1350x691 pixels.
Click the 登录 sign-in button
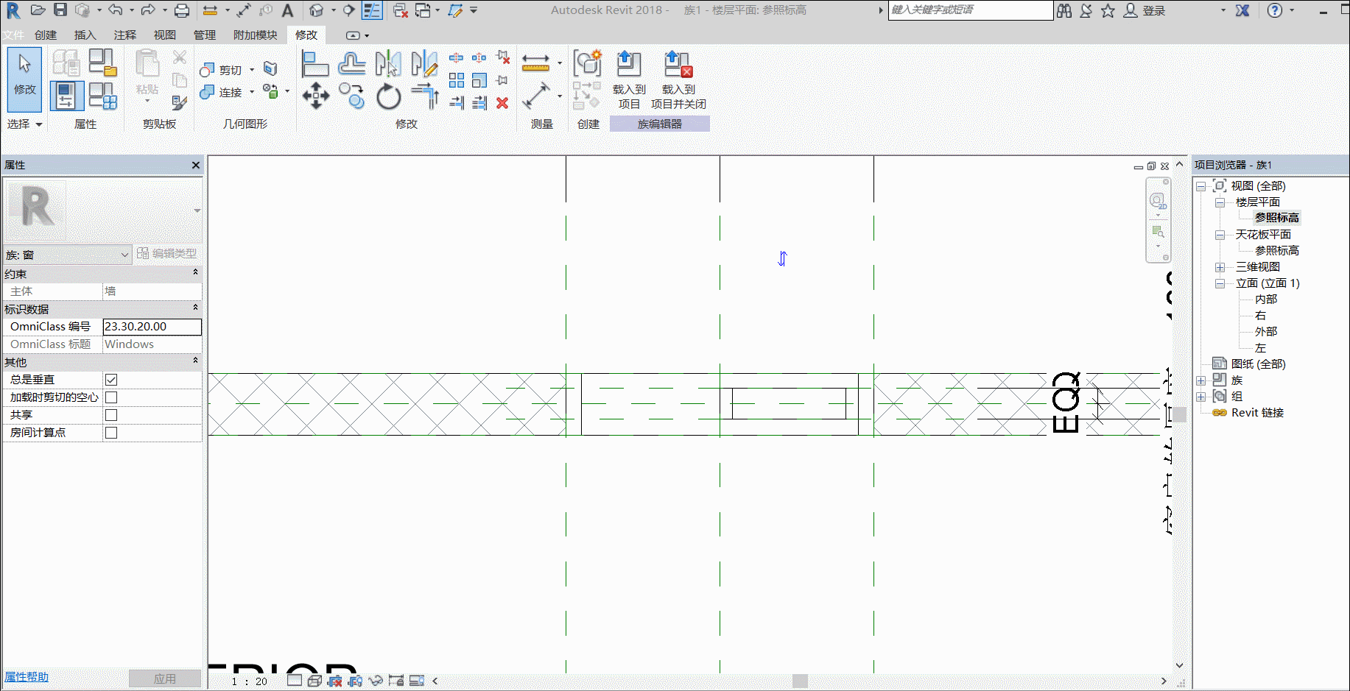[x=1145, y=10]
